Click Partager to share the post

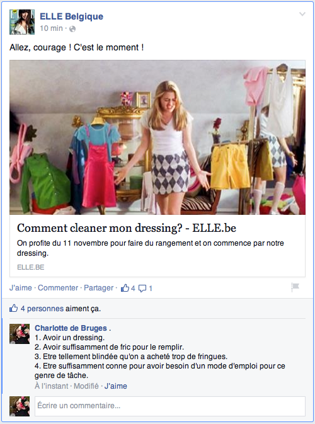pyautogui.click(x=99, y=288)
